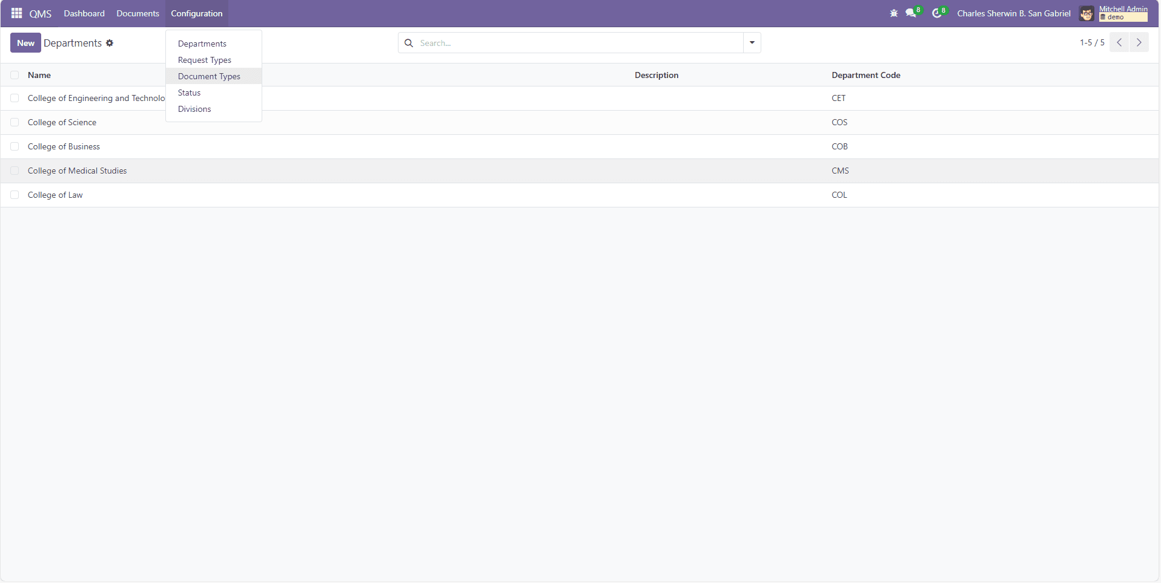Click the bug debug icon
Image resolution: width=1161 pixels, height=583 pixels.
[x=894, y=13]
